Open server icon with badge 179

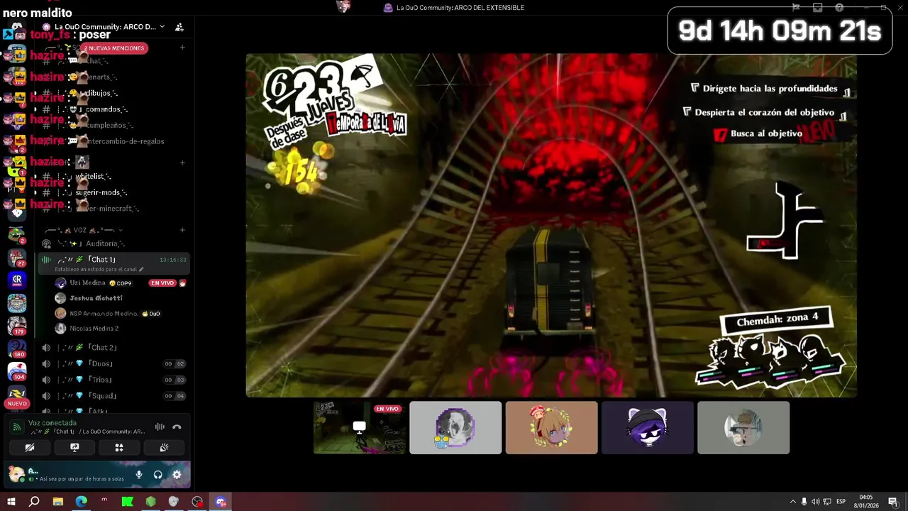pyautogui.click(x=17, y=326)
